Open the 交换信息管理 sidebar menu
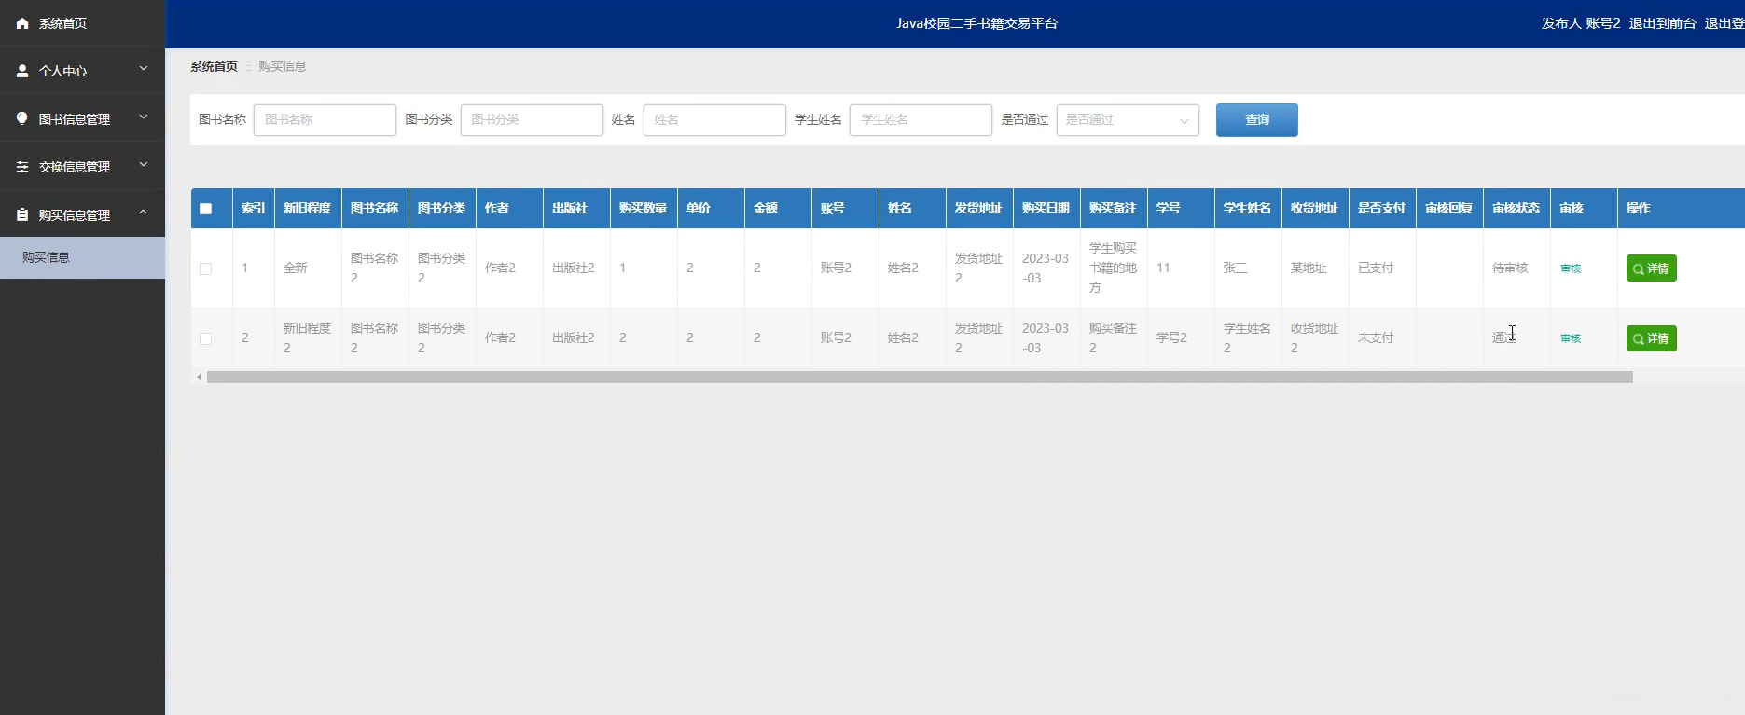1745x715 pixels. [82, 167]
